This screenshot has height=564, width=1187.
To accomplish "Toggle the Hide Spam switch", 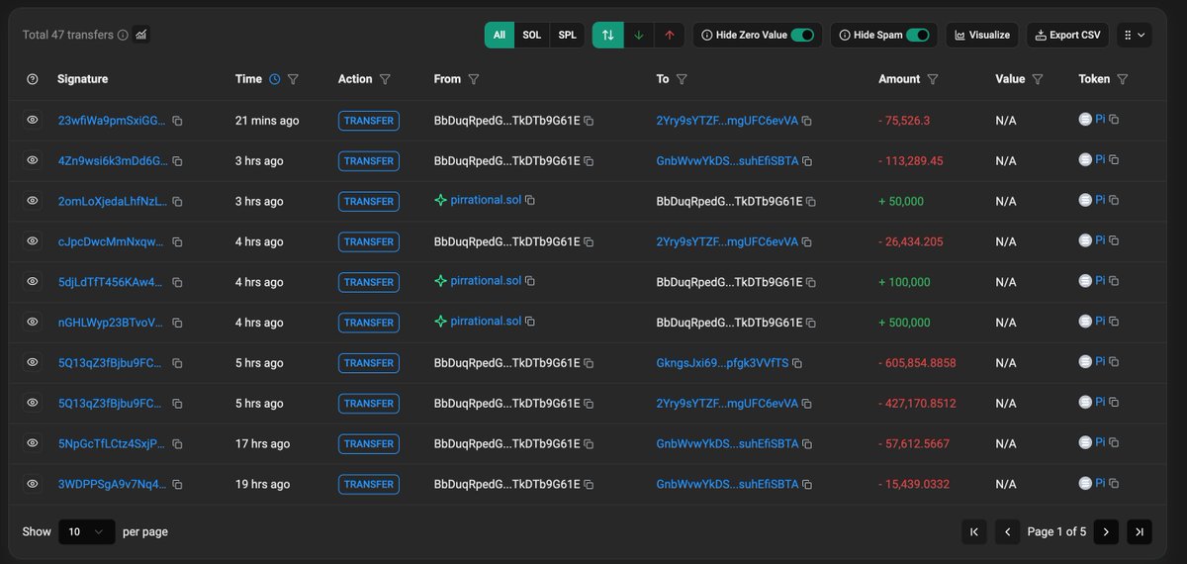I will (x=918, y=35).
